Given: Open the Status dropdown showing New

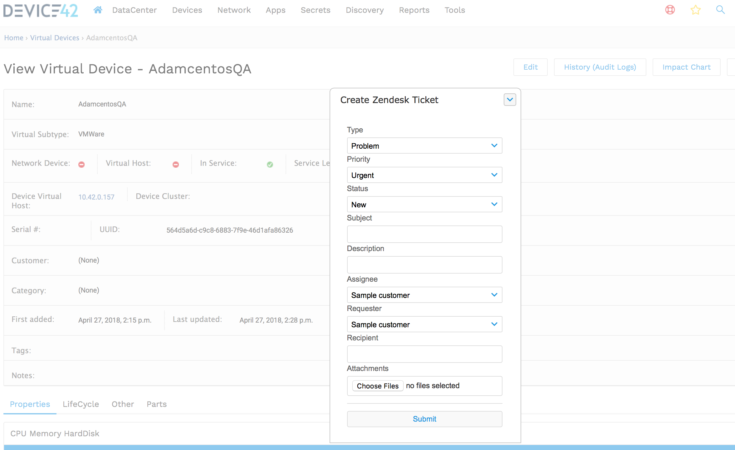Looking at the screenshot, I should 424,204.
